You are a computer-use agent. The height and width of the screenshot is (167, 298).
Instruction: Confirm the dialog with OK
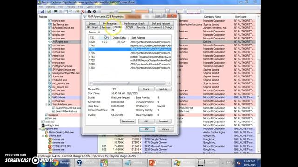point(147,129)
